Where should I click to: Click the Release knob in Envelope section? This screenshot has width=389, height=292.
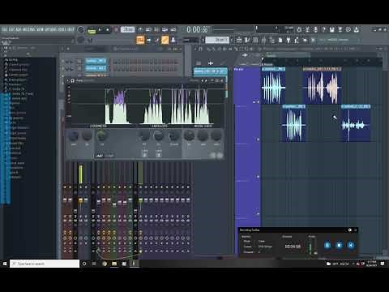tap(158, 135)
